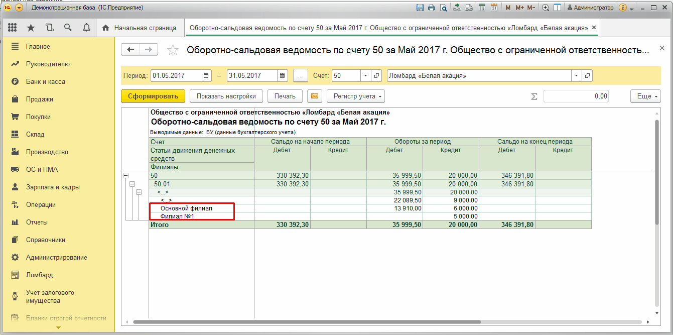Click the sum value field showing 0,00
The width and height of the screenshot is (673, 335).
pos(576,96)
